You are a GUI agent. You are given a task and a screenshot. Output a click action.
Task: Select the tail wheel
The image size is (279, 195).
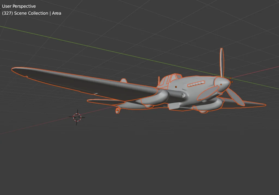(x=118, y=110)
